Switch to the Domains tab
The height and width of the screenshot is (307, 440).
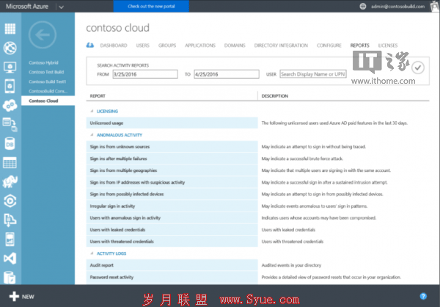(235, 46)
